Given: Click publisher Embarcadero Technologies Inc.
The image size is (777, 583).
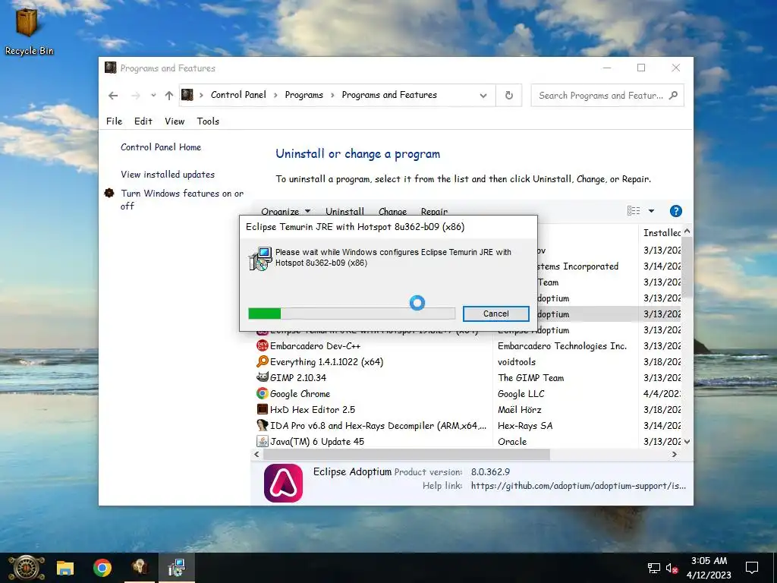Looking at the screenshot, I should [562, 346].
